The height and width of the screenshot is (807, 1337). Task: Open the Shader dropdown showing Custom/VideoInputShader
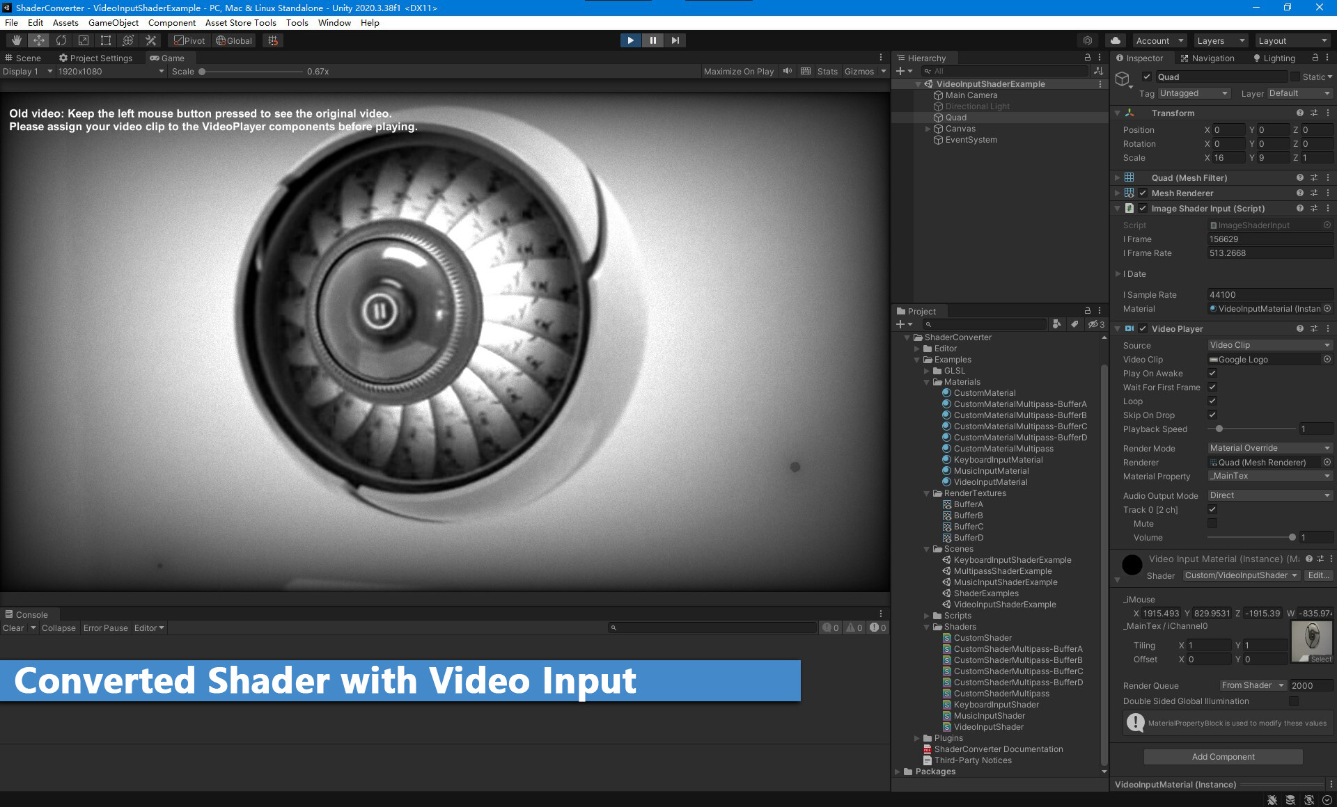click(1240, 575)
